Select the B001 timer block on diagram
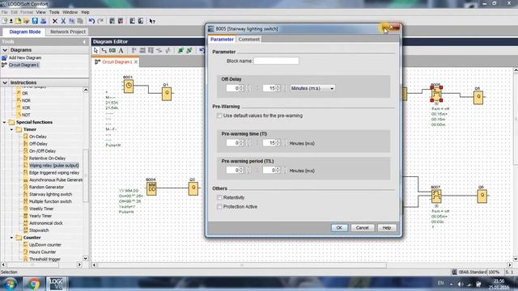Viewport: 518px width, 291px height. click(129, 86)
